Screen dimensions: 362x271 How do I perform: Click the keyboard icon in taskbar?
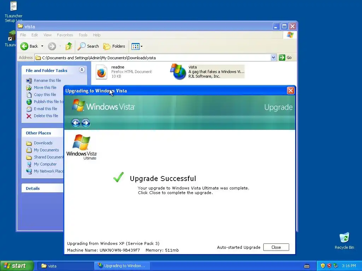pyautogui.click(x=307, y=266)
